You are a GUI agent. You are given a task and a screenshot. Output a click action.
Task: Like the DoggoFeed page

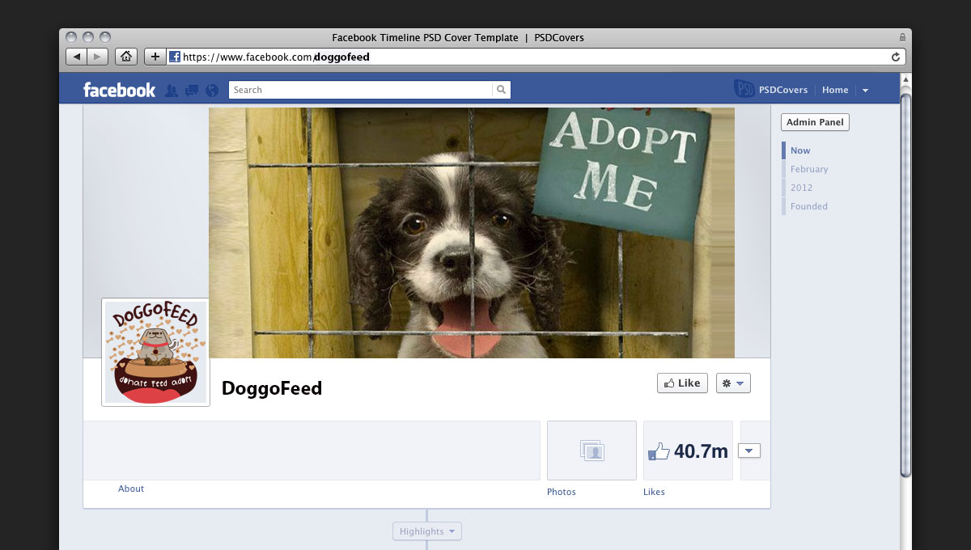pyautogui.click(x=682, y=383)
